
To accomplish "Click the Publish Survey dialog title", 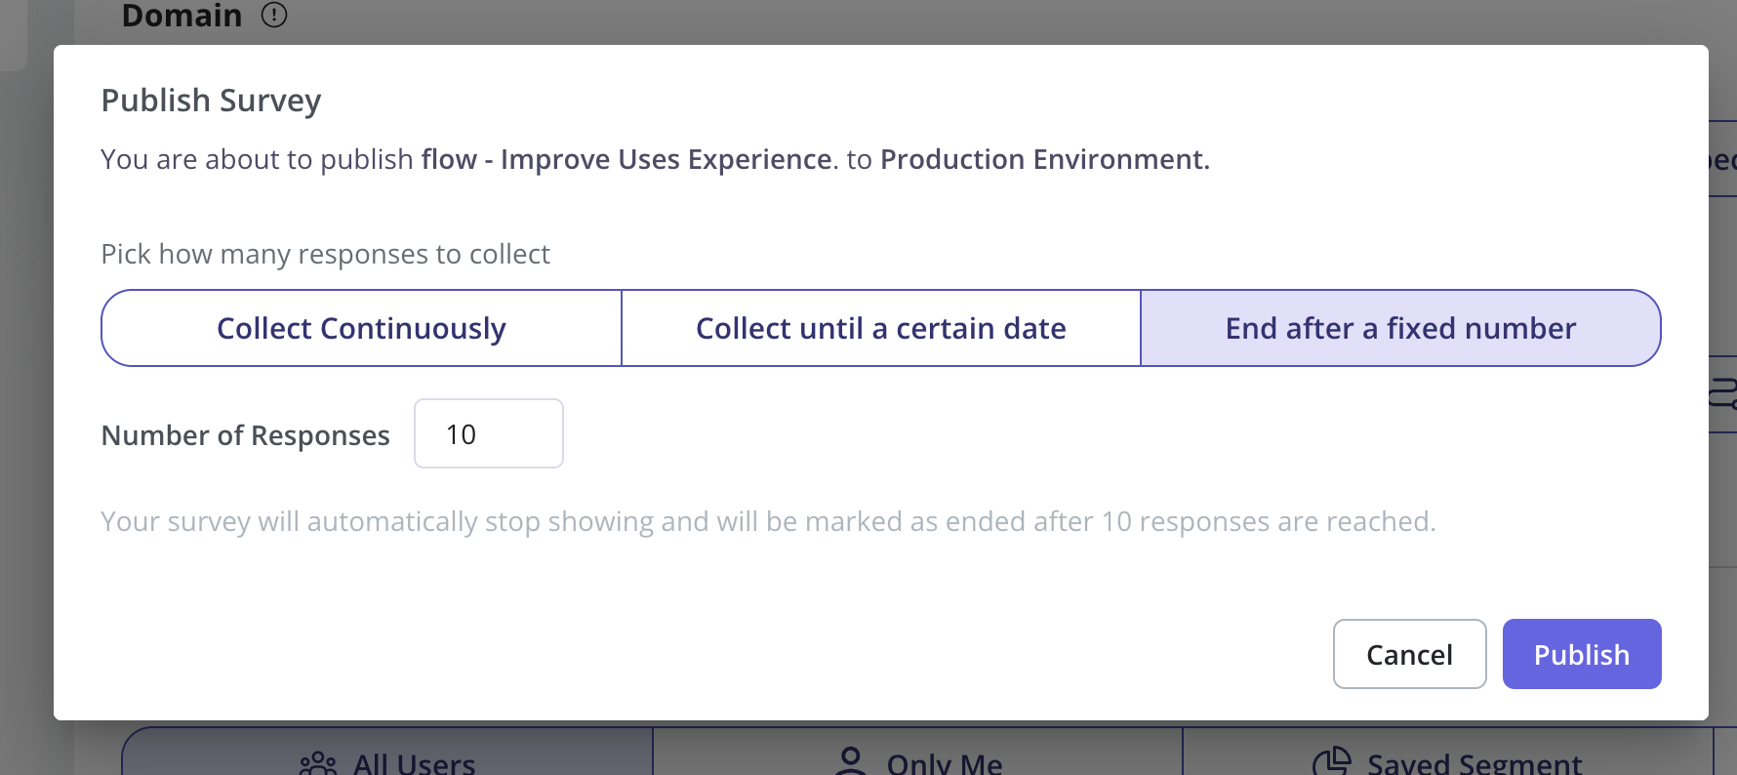I will [x=211, y=101].
